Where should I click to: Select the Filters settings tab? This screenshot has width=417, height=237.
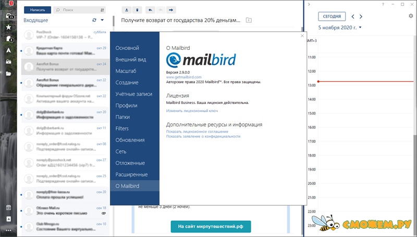[134, 128]
